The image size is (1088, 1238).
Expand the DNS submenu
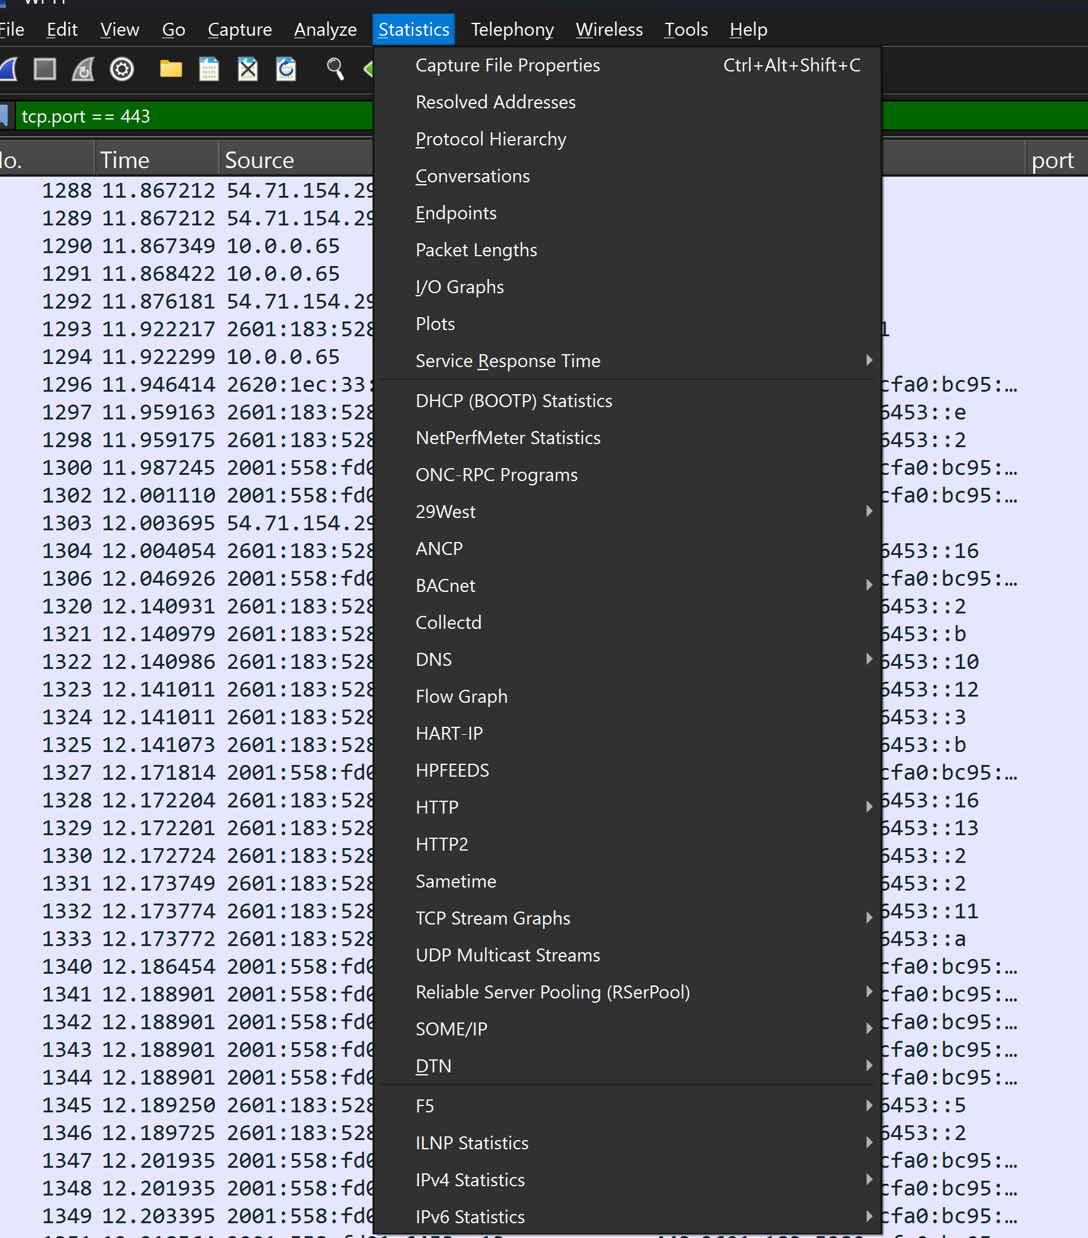click(627, 660)
